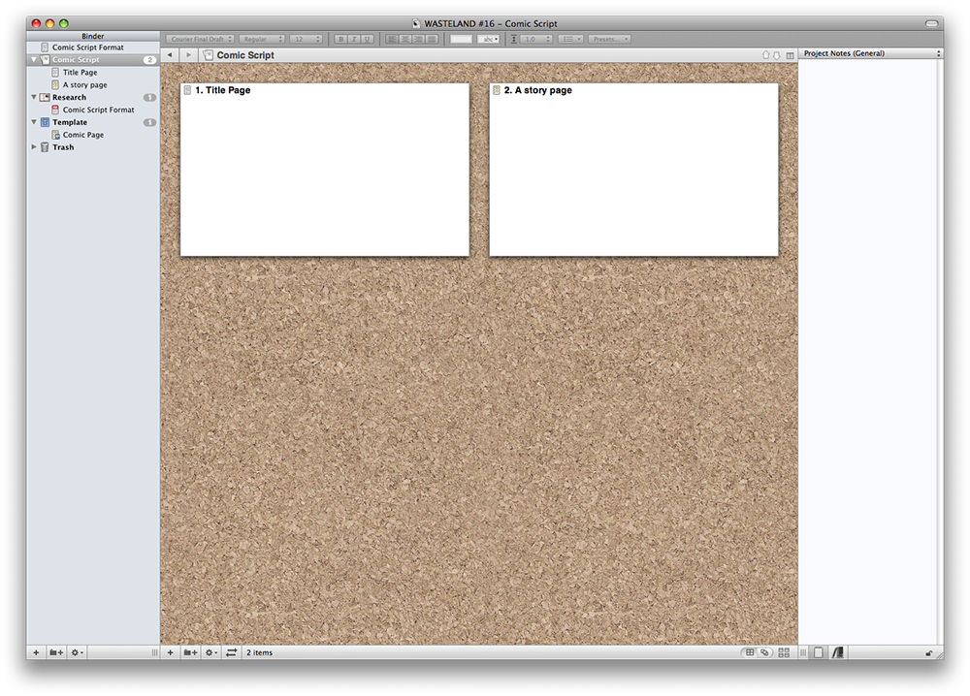The image size is (970, 696).
Task: Add new folder in binder footer
Action: point(56,653)
